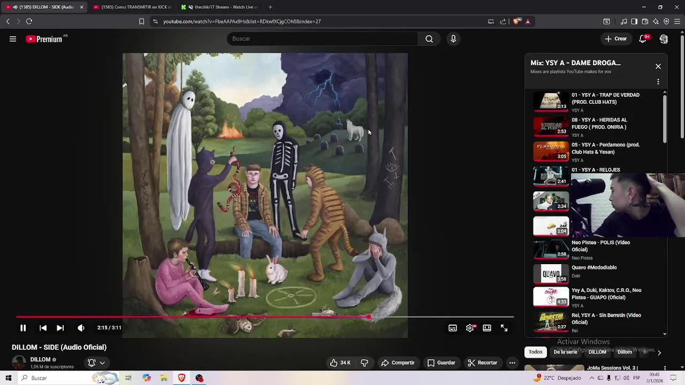The width and height of the screenshot is (685, 385).
Task: Bookmark this page in address bar
Action: point(141,21)
